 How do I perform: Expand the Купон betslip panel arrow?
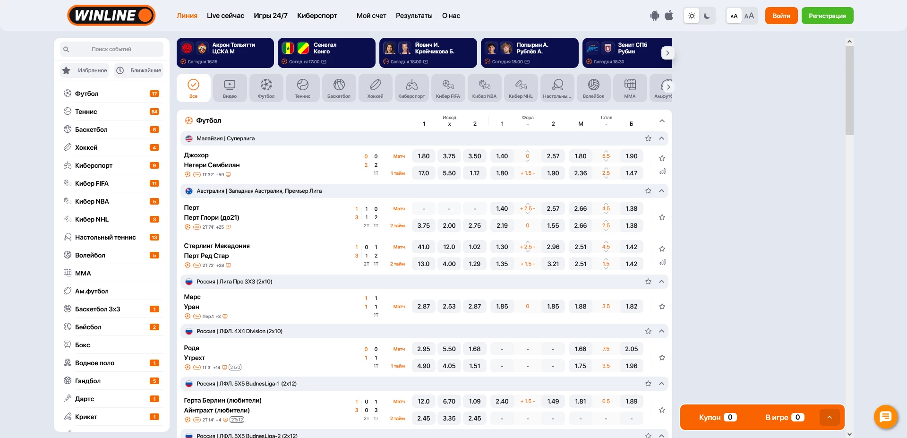829,417
